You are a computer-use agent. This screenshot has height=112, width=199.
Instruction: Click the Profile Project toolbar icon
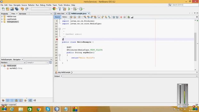(x=81, y=9)
